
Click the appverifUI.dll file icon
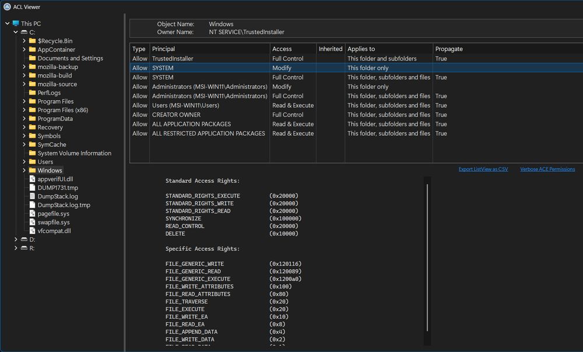[x=32, y=179]
